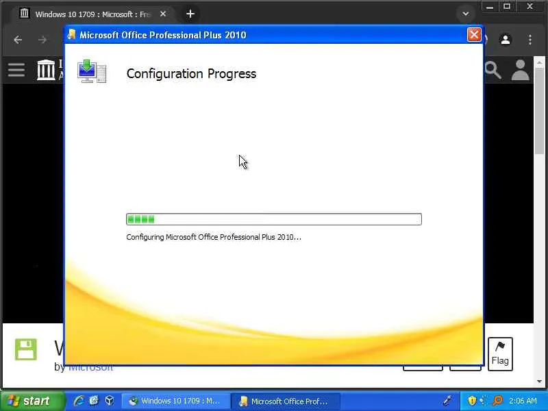Select the Windows 10 1709 browser tab
This screenshot has height=411, width=548.
92,14
